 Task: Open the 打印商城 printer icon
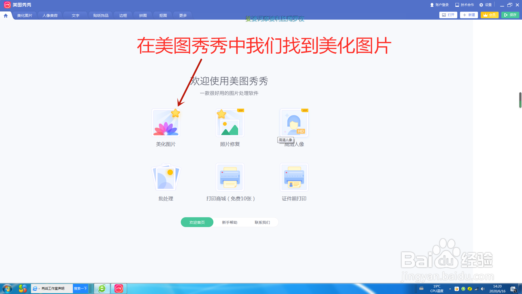coord(230,177)
